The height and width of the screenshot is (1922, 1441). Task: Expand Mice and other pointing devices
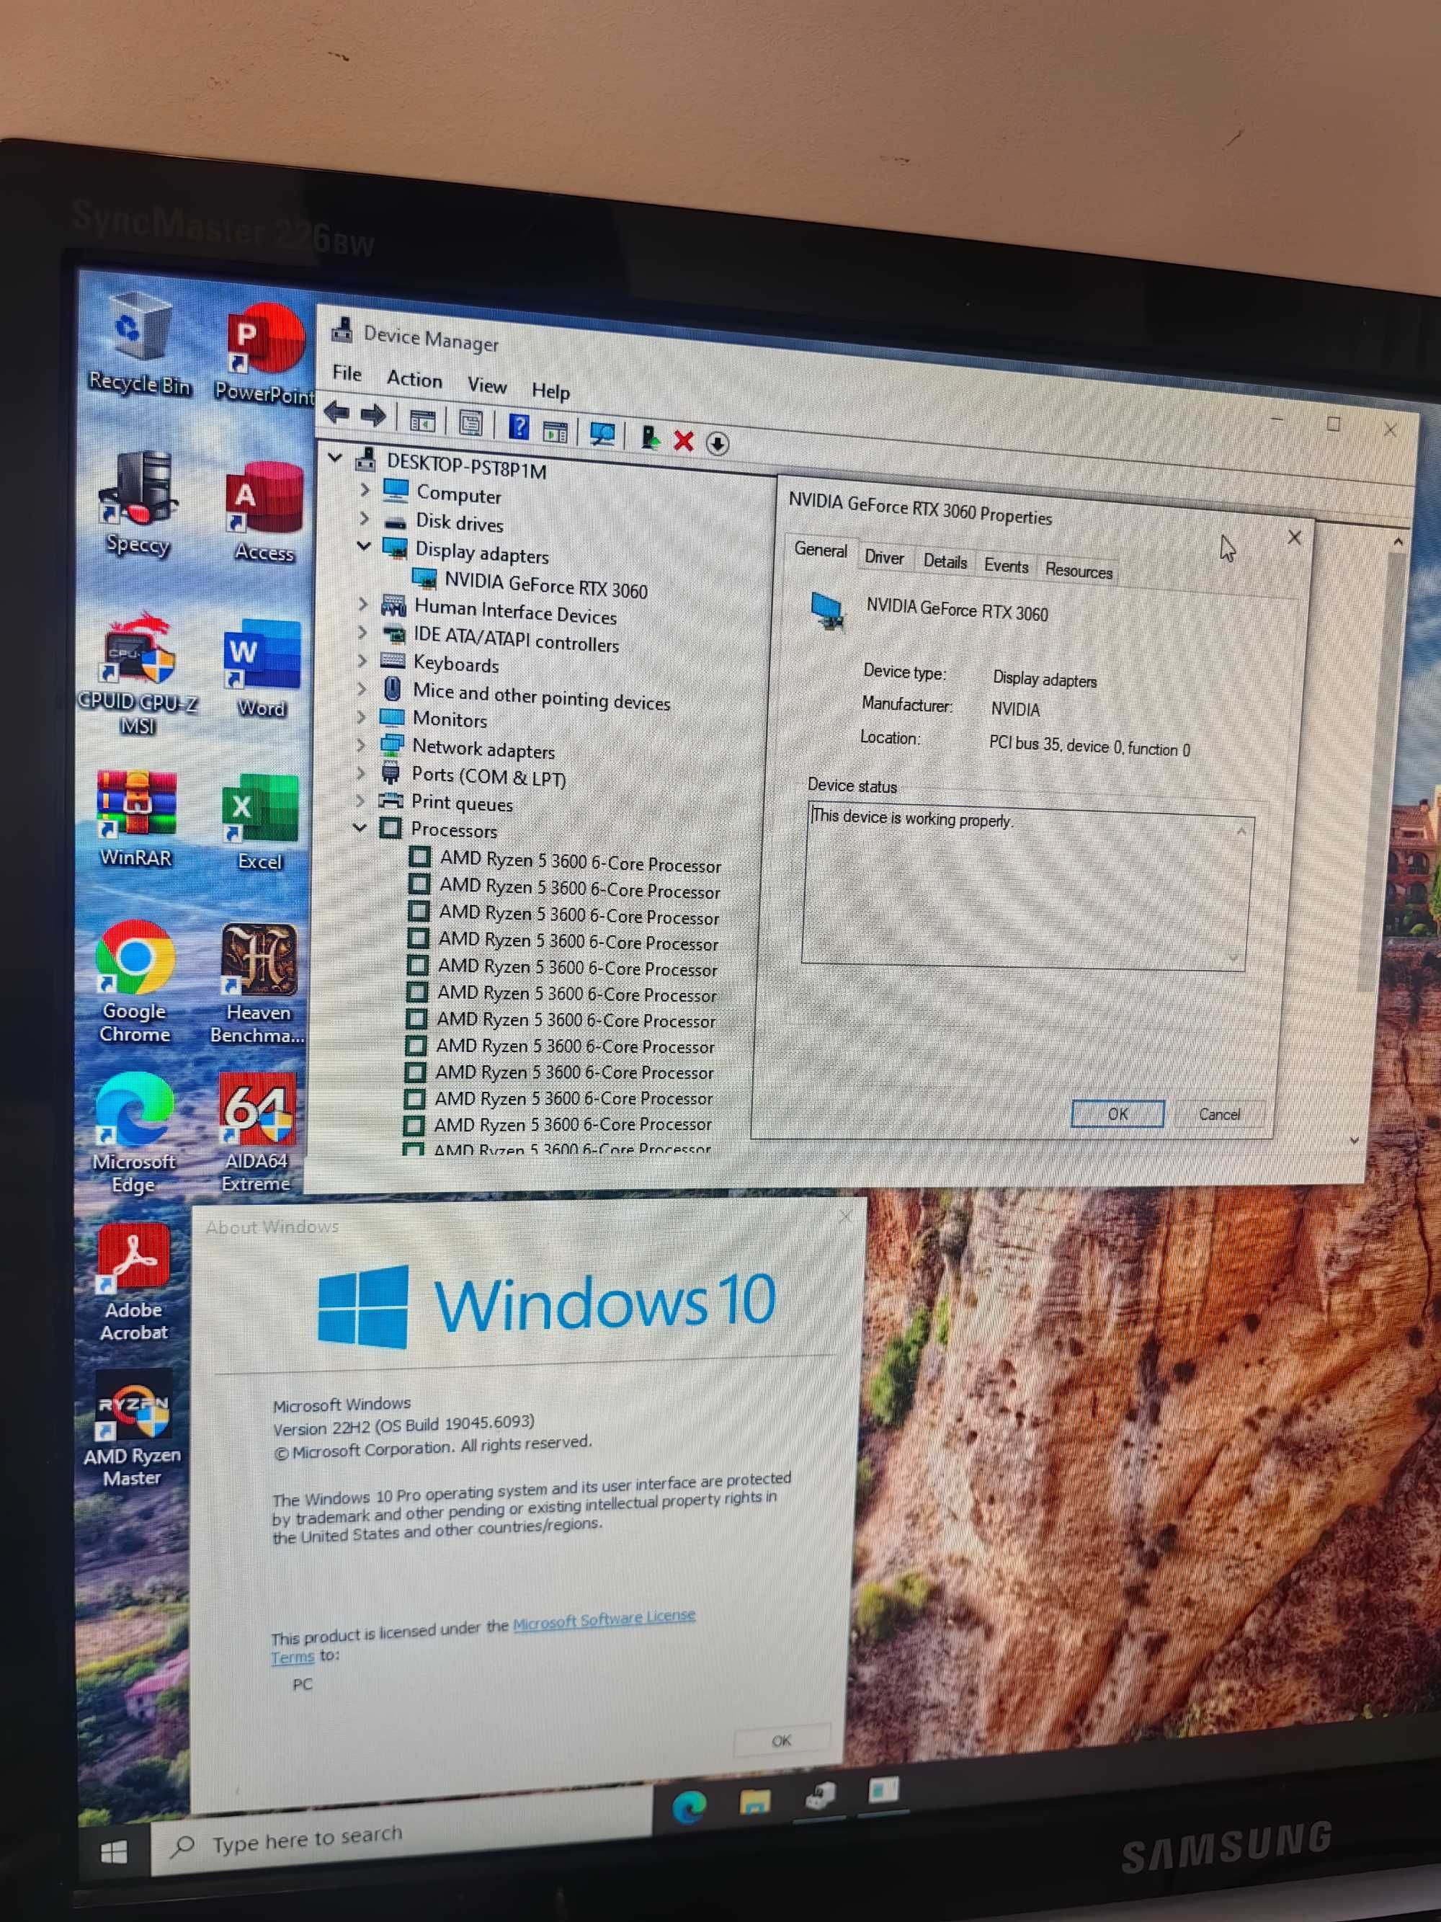click(x=362, y=688)
